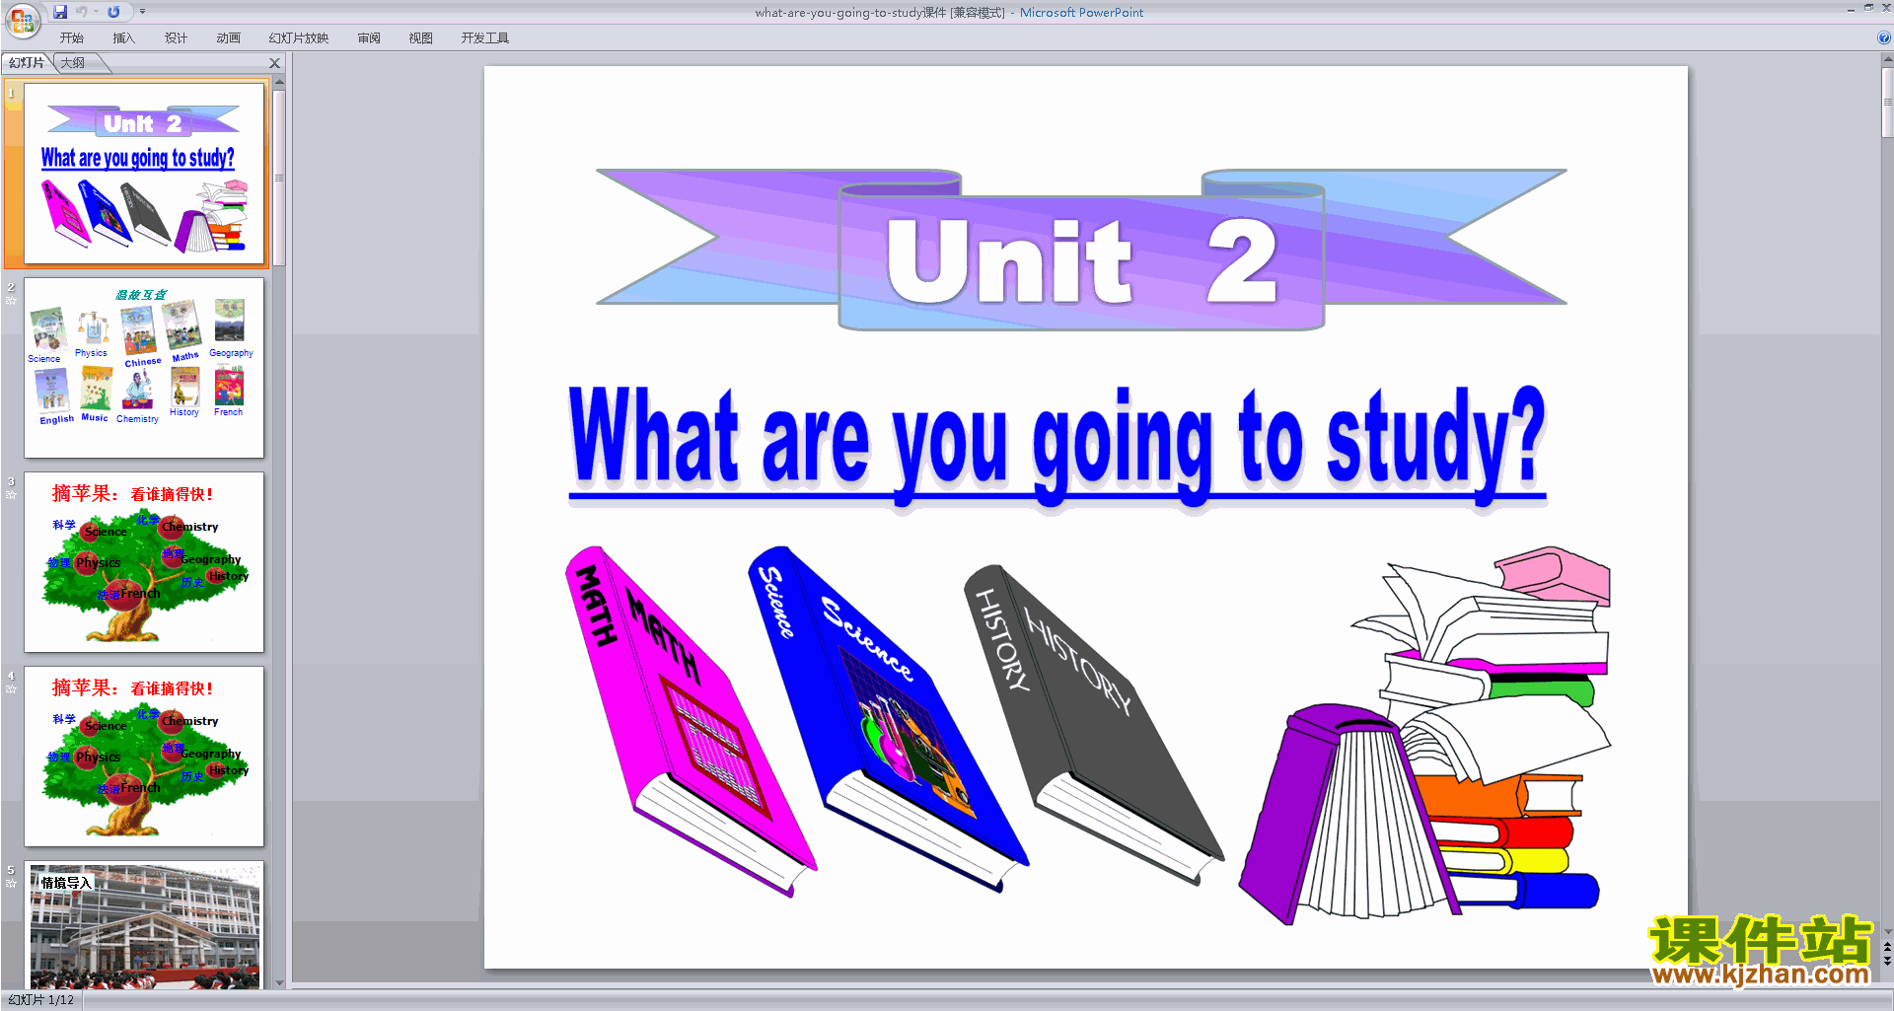1894x1011 pixels.
Task: Close the slides/outline pane with X
Action: (x=275, y=63)
